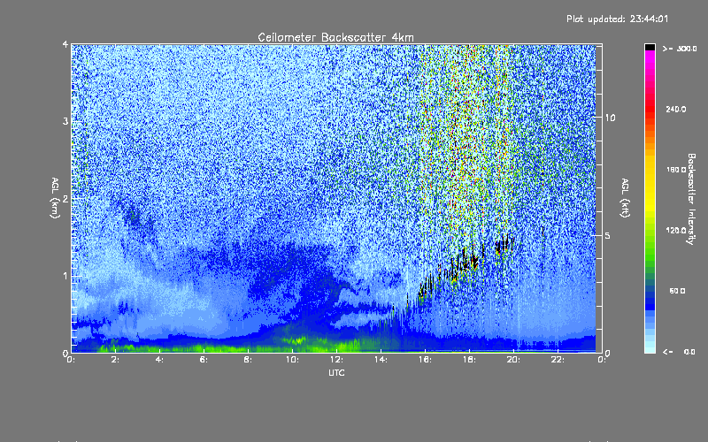
Task: Click the "120.0" colorbar label
Action: 676,231
